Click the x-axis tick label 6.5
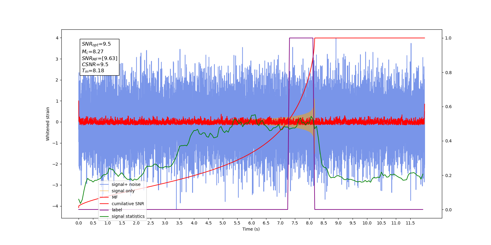Viewport: 491px width, 245px height. (266, 223)
